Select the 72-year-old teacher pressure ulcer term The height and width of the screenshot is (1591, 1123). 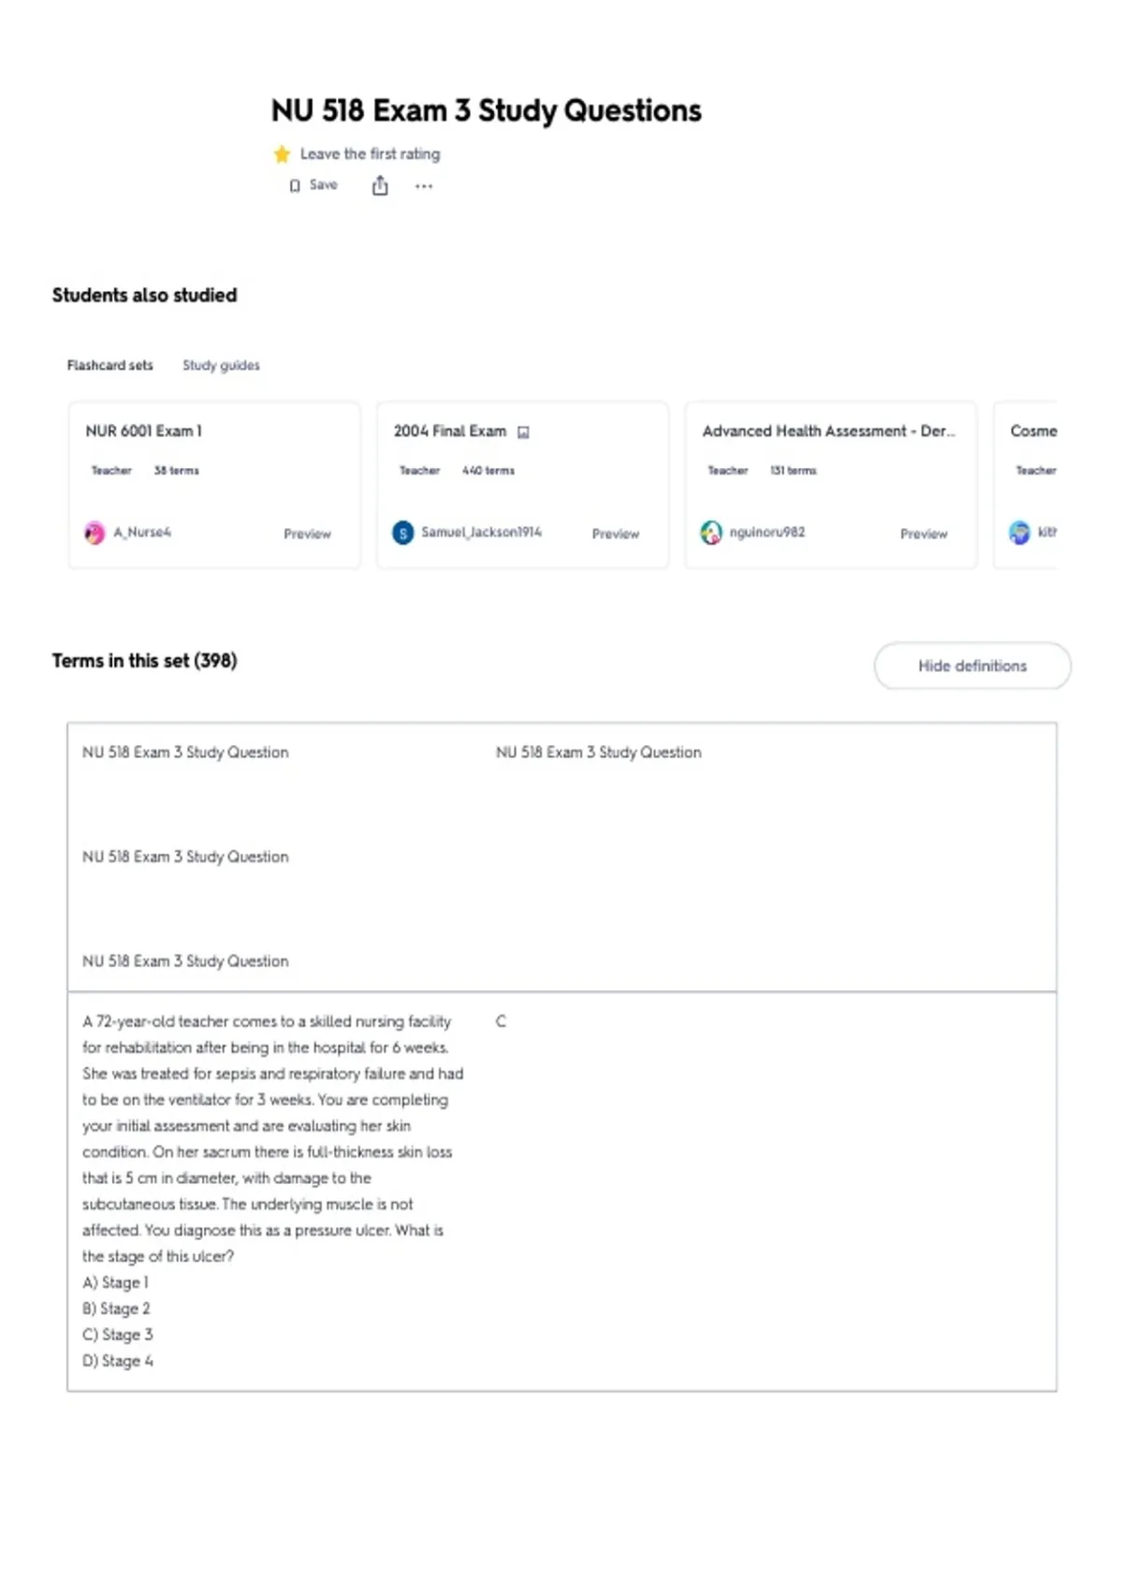[273, 1190]
